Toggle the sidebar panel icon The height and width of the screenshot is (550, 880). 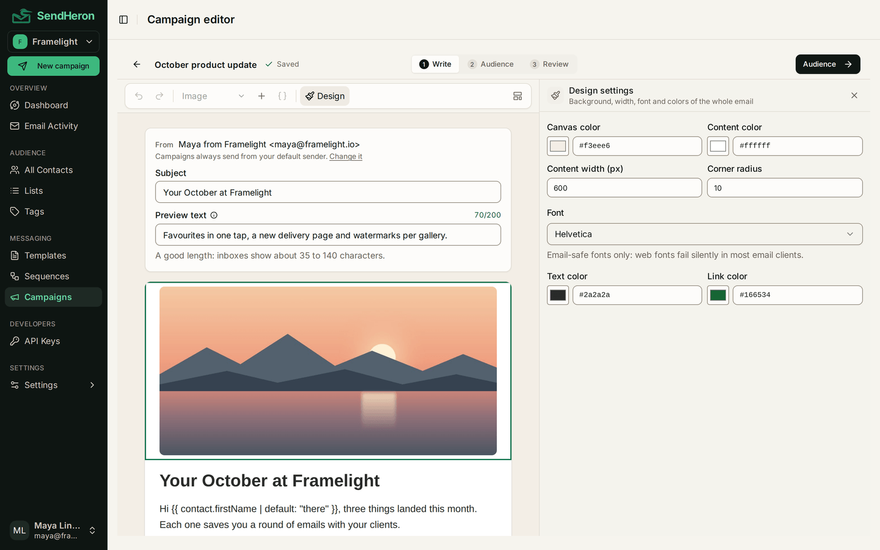(x=124, y=20)
